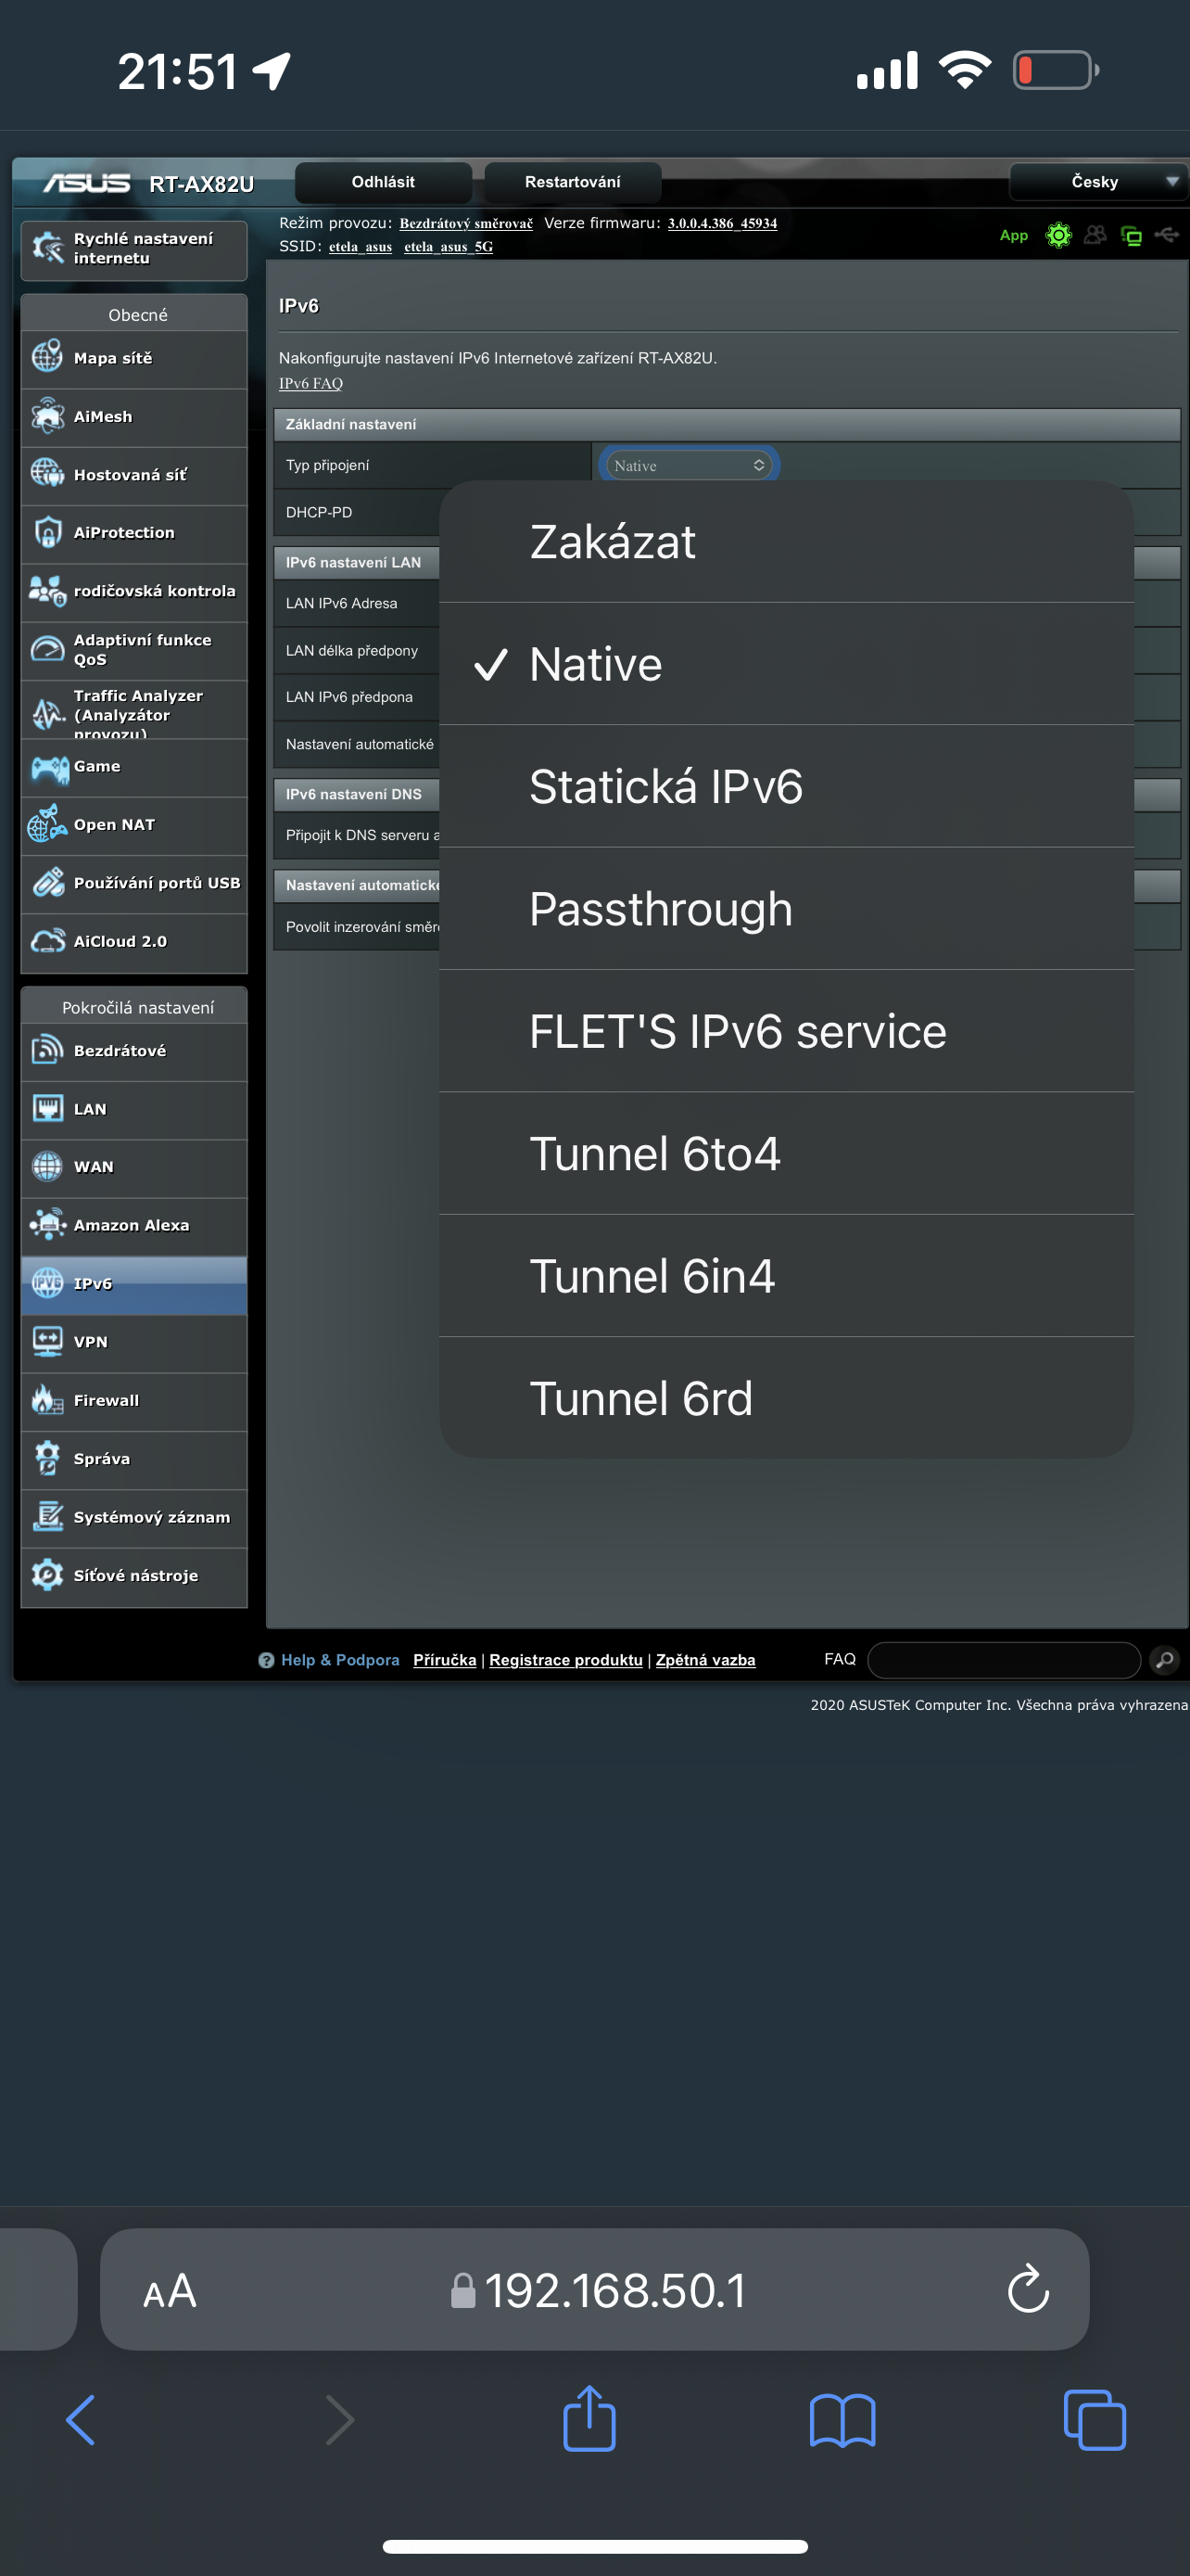This screenshot has height=2576, width=1190.
Task: Pick Tunnel 6in4 from the options
Action: (652, 1276)
